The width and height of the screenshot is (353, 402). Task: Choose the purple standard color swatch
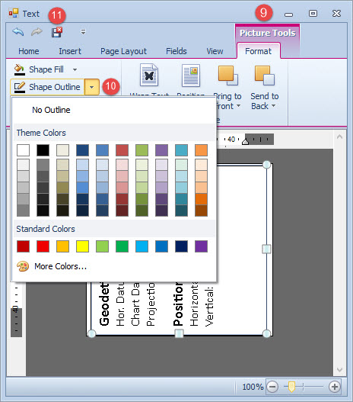point(201,246)
